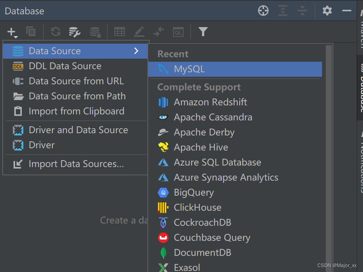
Task: Click the Expand All icon
Action: click(x=283, y=11)
